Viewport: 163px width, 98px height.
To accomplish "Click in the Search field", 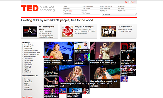I will coord(119,14).
